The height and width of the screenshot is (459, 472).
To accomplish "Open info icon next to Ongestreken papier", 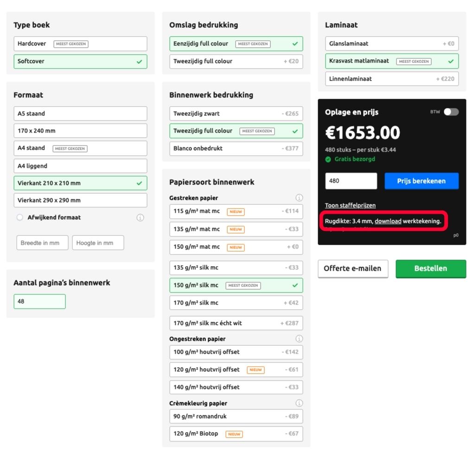I will pos(299,338).
